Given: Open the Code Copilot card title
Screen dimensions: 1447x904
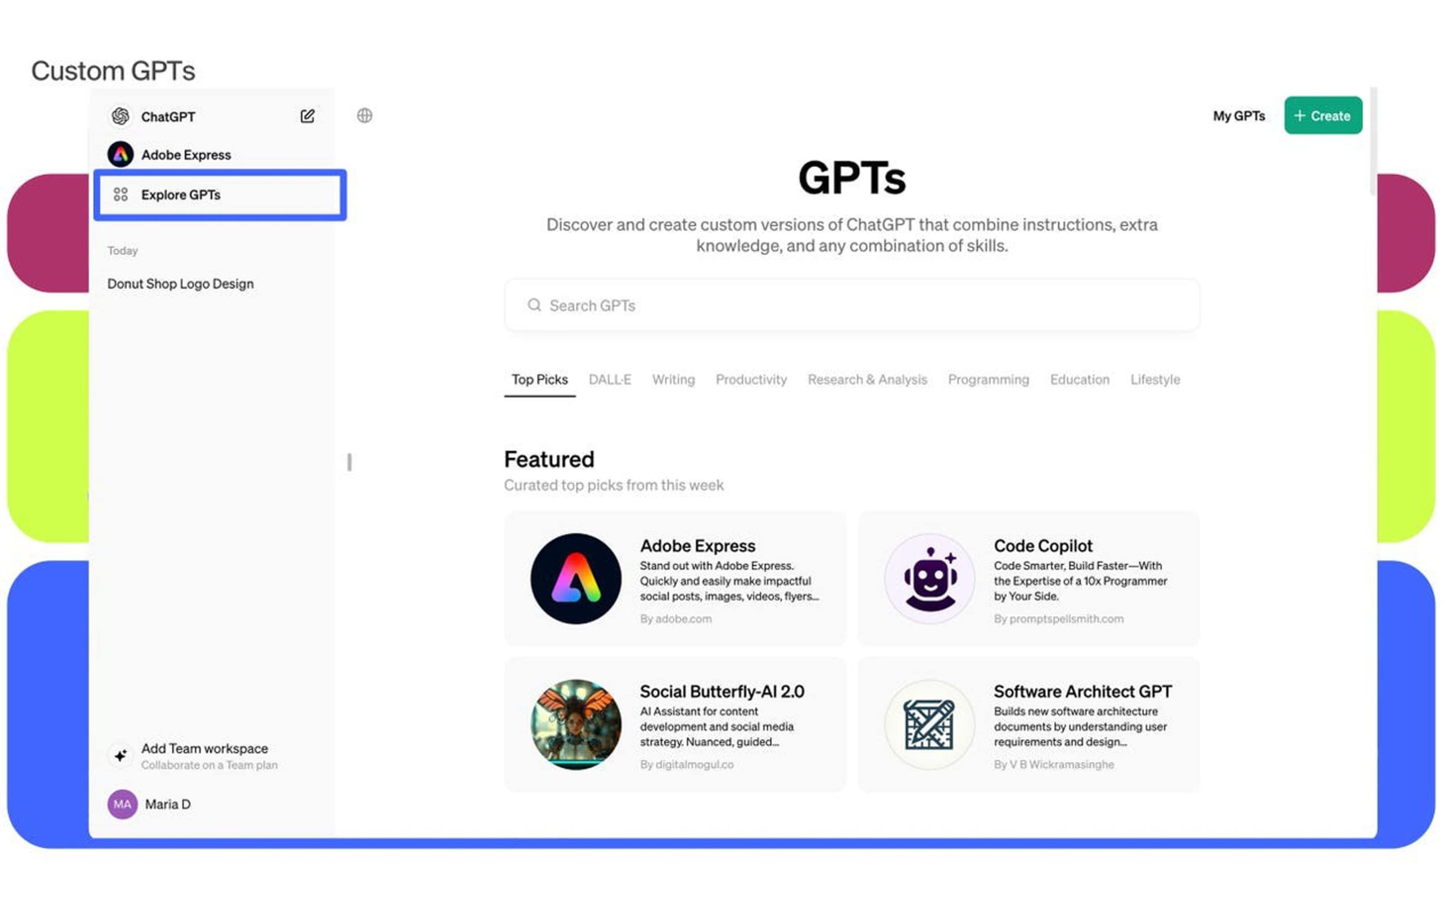Looking at the screenshot, I should coord(1043,546).
